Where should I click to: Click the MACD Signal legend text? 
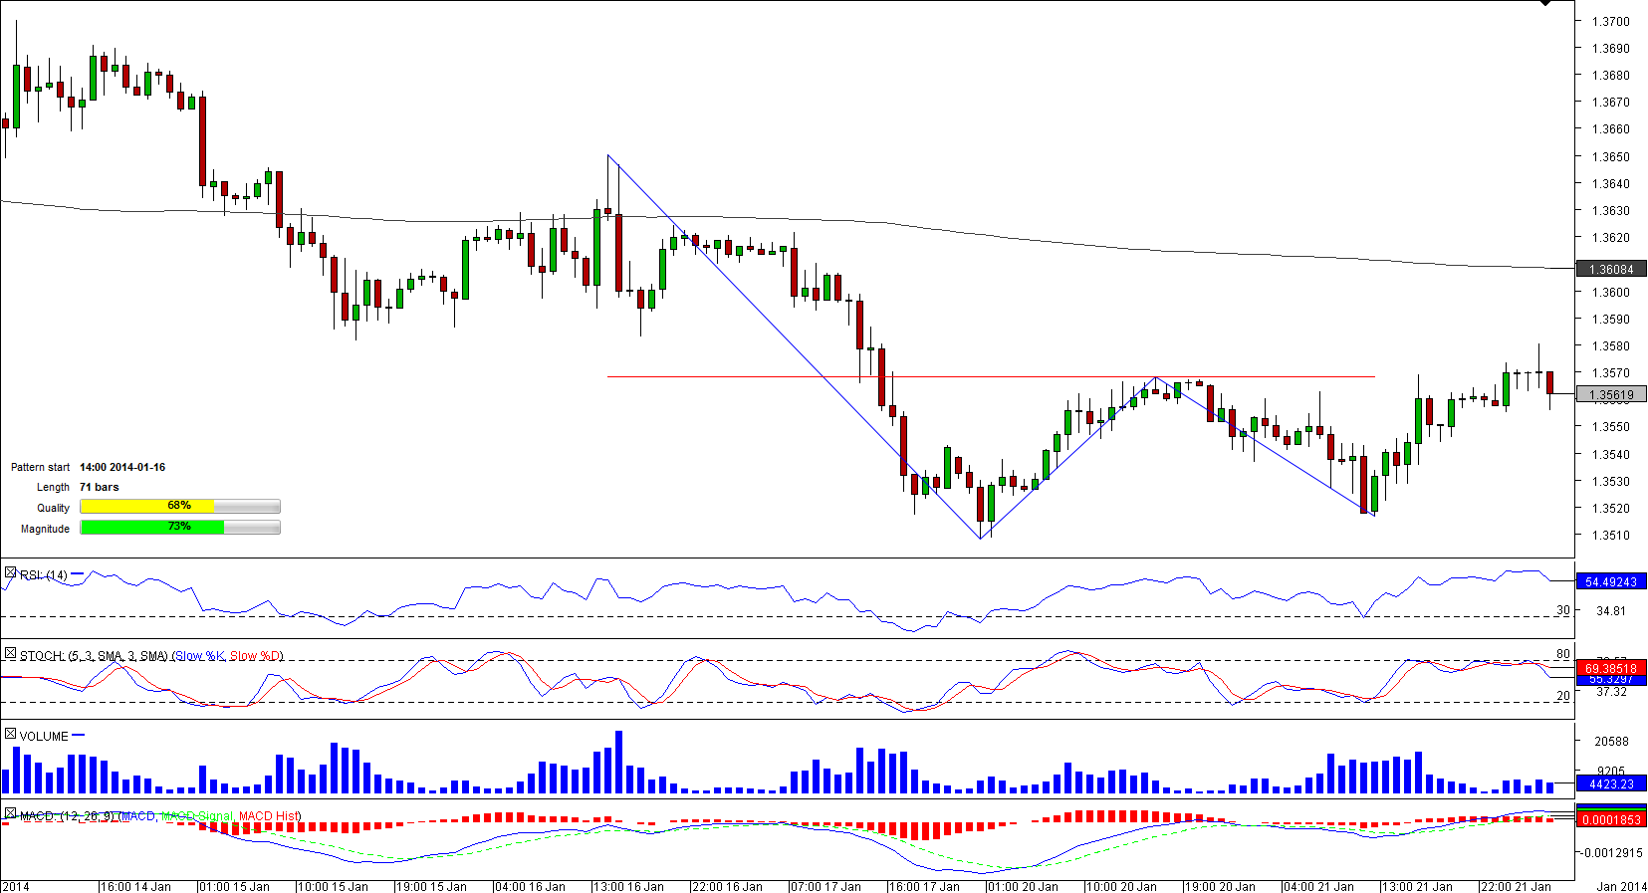click(197, 816)
